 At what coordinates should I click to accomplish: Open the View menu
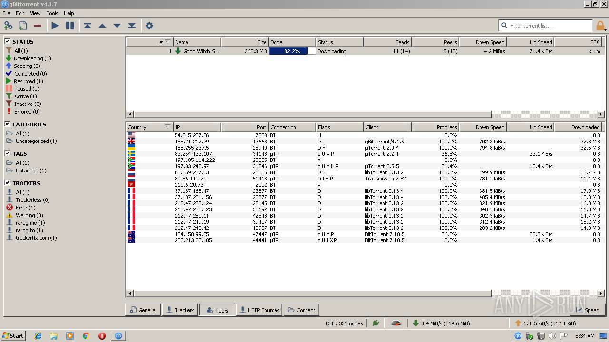coord(36,13)
